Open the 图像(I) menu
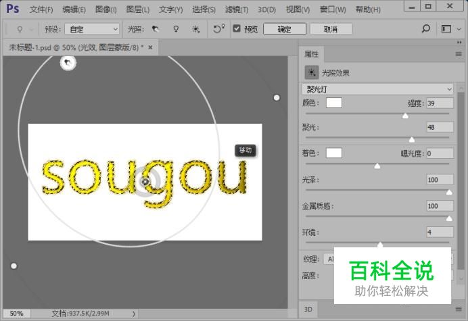This screenshot has height=321, width=468. (x=106, y=9)
